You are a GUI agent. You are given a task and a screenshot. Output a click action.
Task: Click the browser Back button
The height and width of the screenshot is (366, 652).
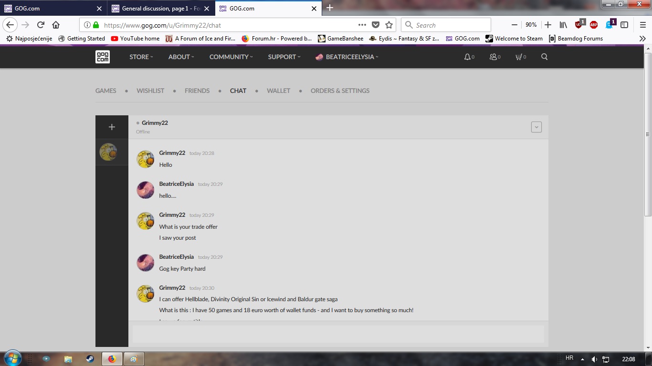[x=11, y=25]
